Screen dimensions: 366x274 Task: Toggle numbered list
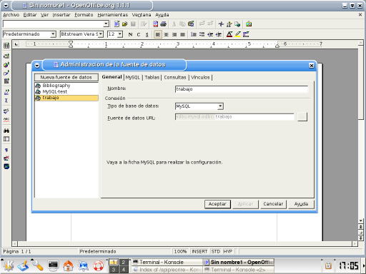pos(194,34)
